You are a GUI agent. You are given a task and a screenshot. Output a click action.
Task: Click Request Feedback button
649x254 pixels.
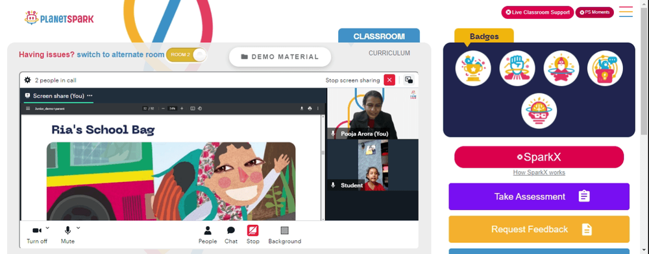[x=539, y=229]
